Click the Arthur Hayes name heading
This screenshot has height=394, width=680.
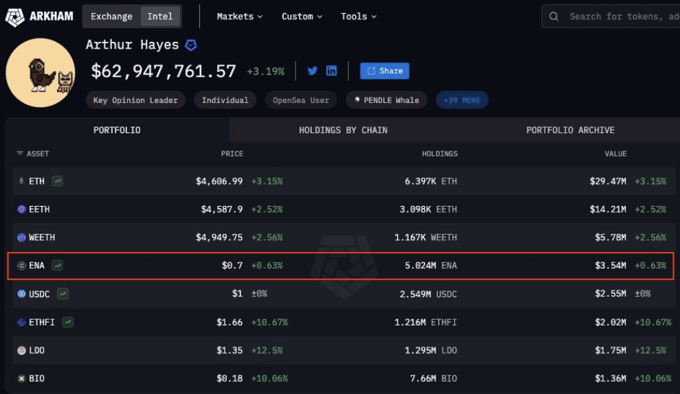point(133,45)
